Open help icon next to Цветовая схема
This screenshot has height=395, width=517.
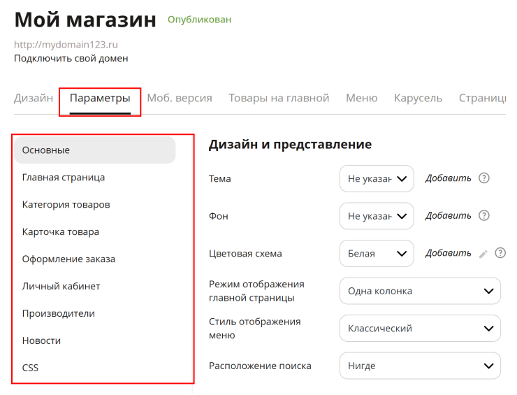pyautogui.click(x=500, y=253)
